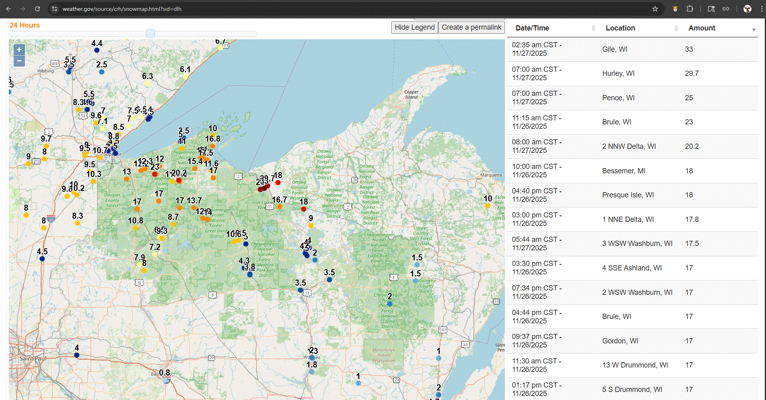Reload the snow map page

pos(37,9)
